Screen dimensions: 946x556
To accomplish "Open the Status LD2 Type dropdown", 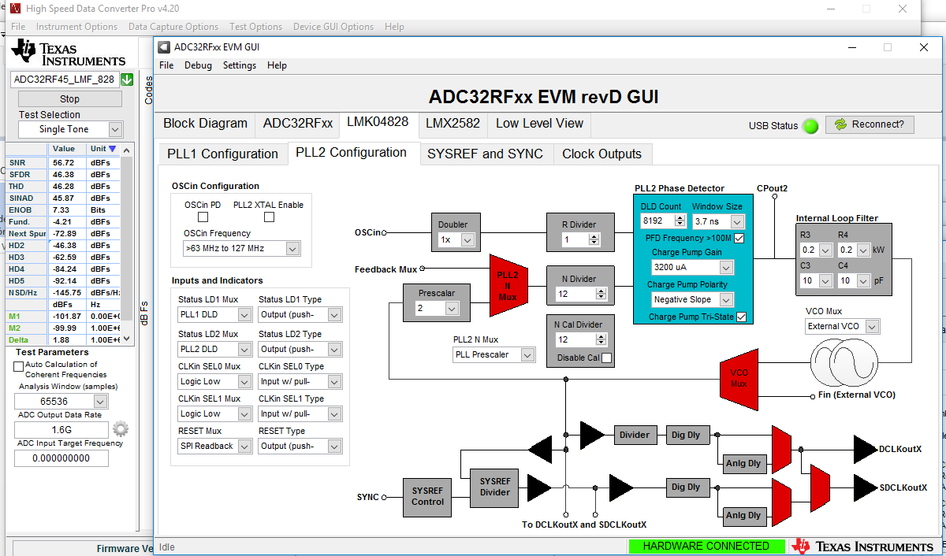I will (334, 349).
